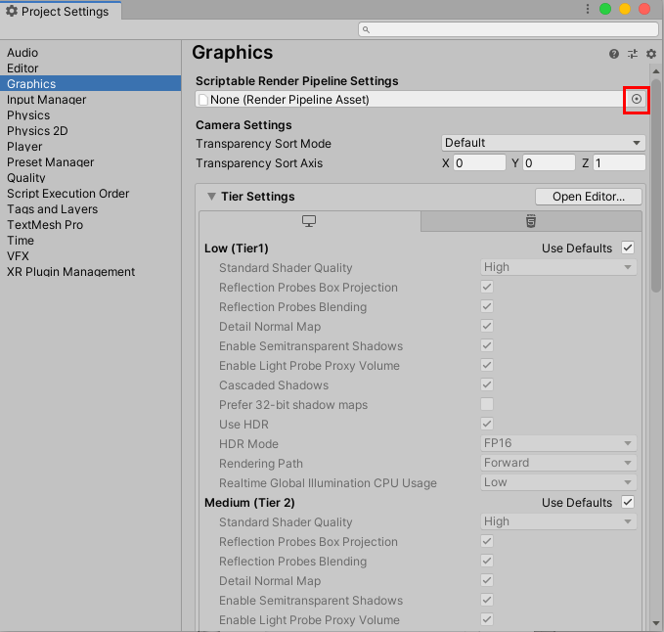Click the Transparency Sort Axis X field

479,163
